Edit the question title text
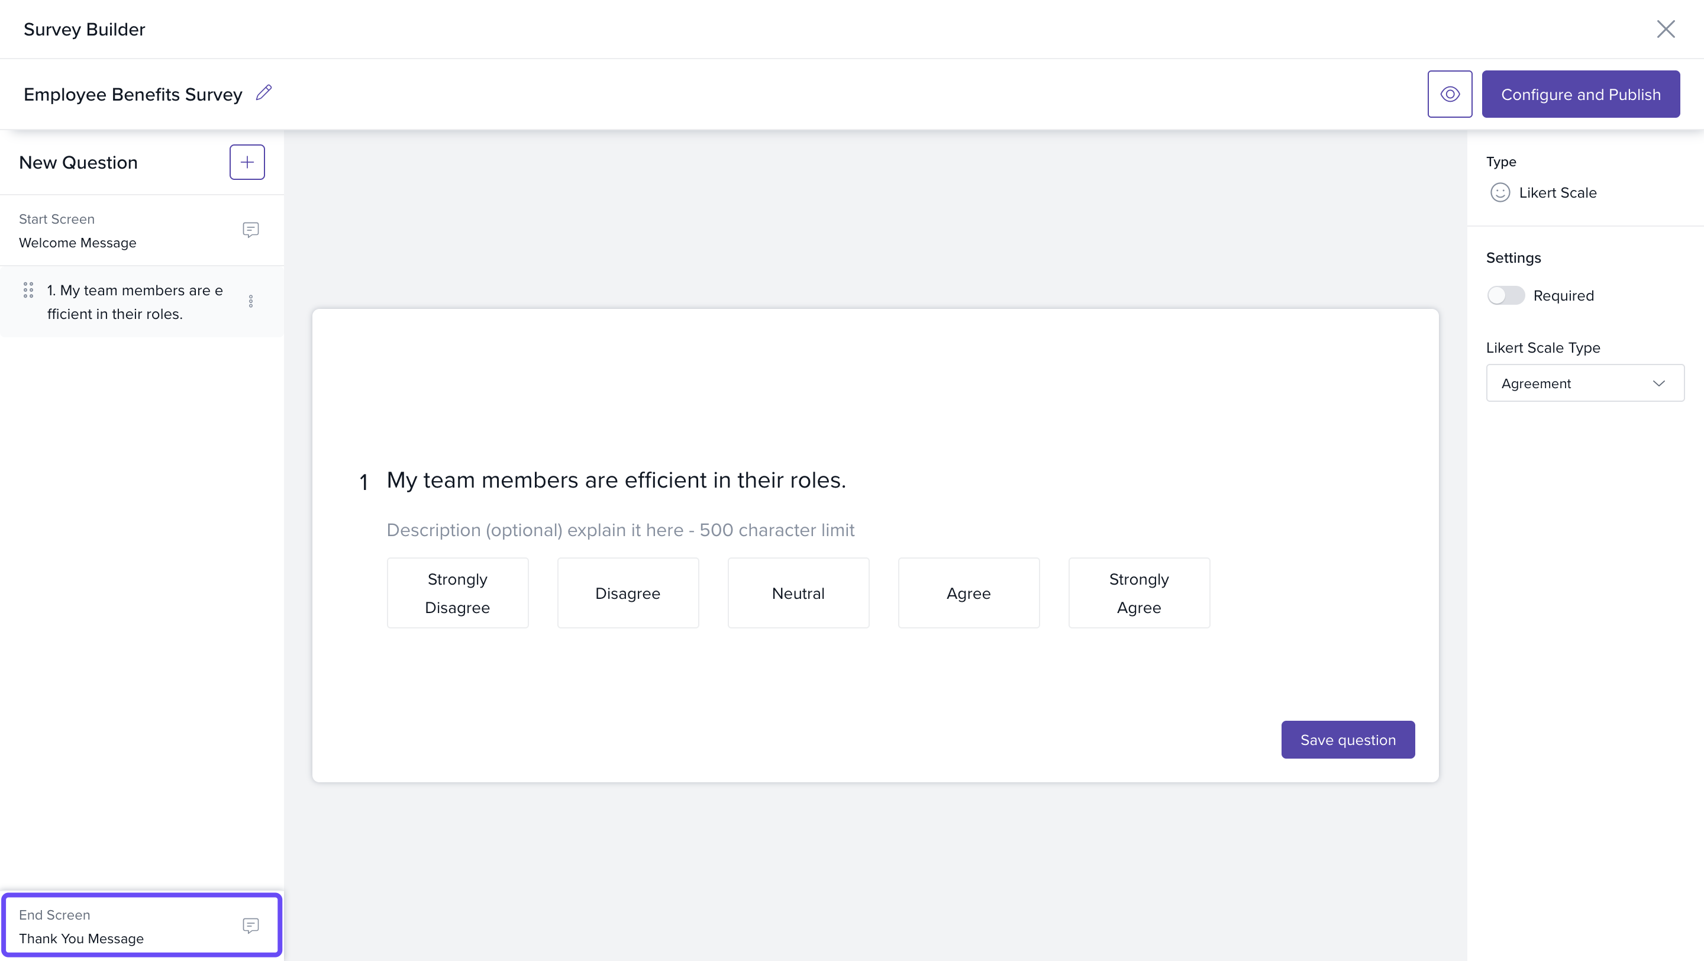This screenshot has width=1704, height=961. 615,480
